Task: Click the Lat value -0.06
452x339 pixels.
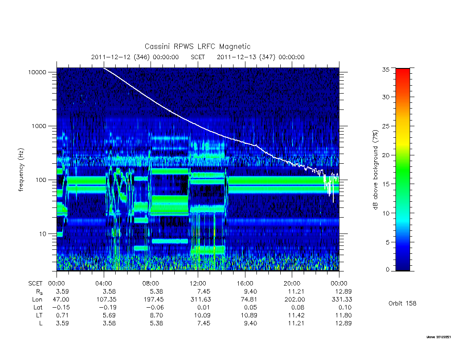Action: pyautogui.click(x=154, y=307)
